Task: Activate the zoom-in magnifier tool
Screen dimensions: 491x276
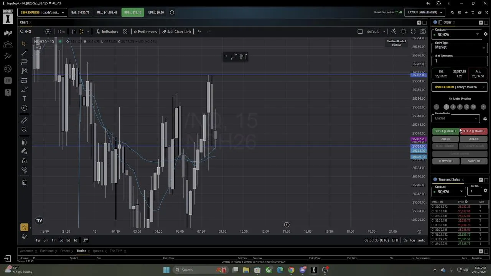Action: [24, 130]
